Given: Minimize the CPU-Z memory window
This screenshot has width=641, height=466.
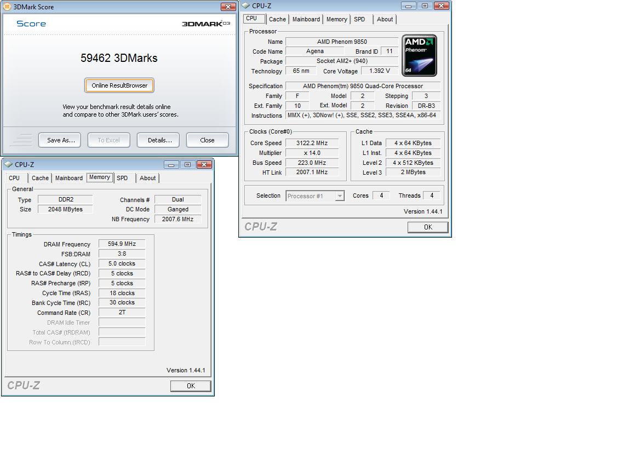Looking at the screenshot, I should pyautogui.click(x=171, y=165).
